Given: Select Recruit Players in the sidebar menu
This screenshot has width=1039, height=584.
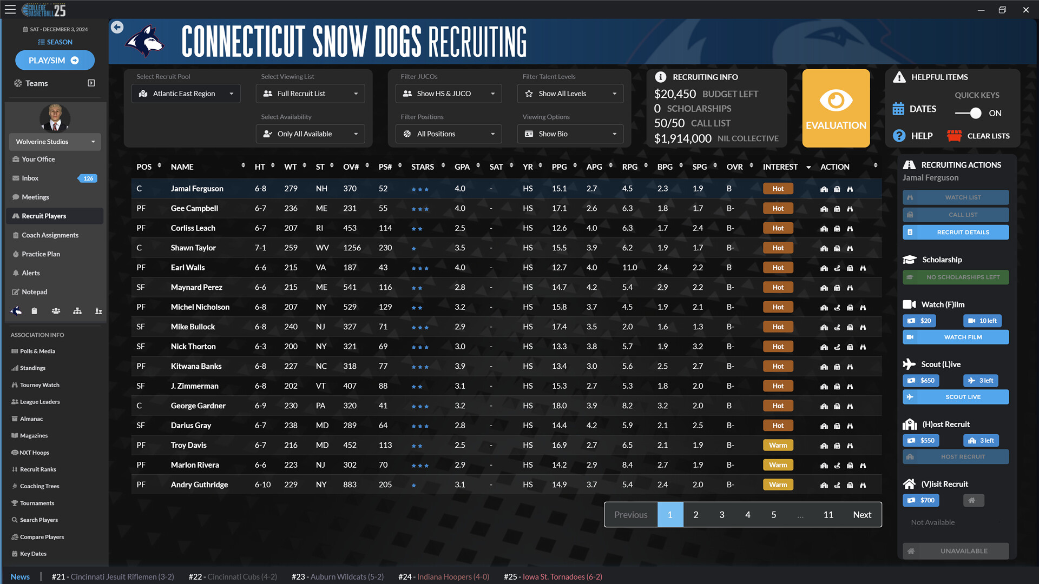Looking at the screenshot, I should [54, 216].
